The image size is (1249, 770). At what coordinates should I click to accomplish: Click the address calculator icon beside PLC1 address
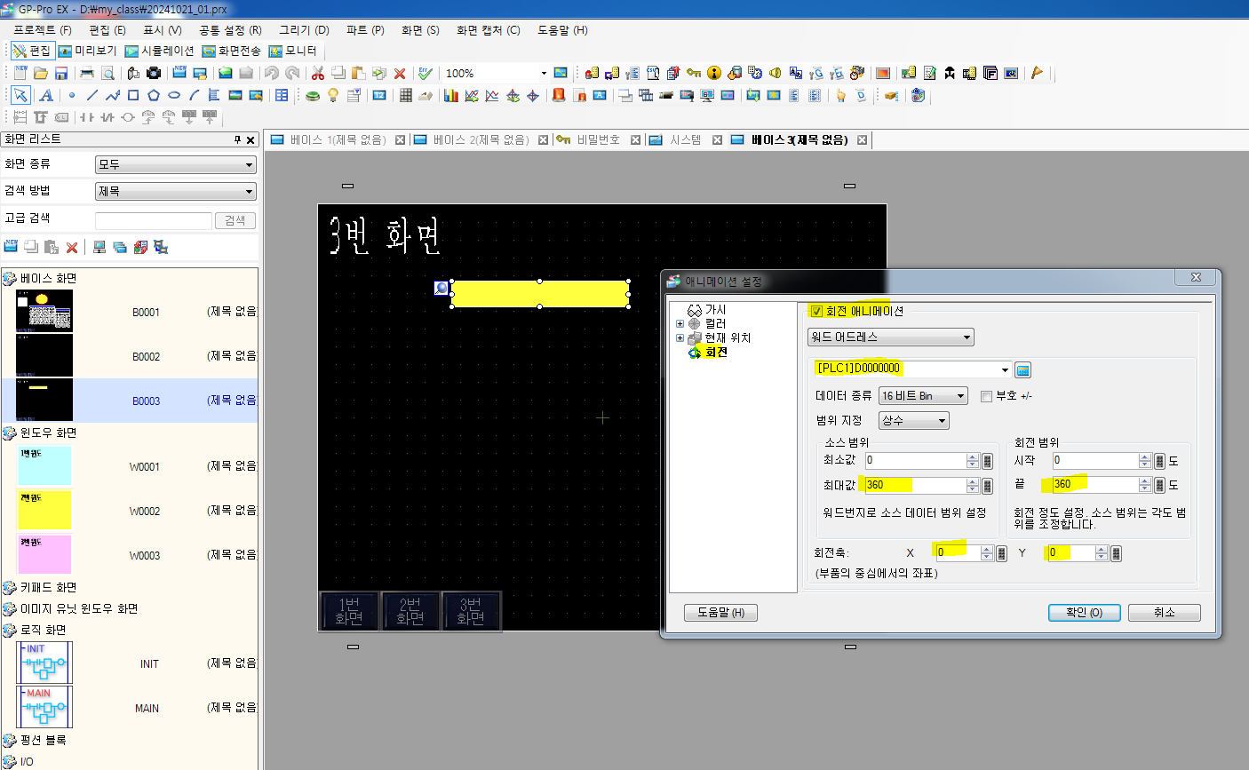(1022, 370)
